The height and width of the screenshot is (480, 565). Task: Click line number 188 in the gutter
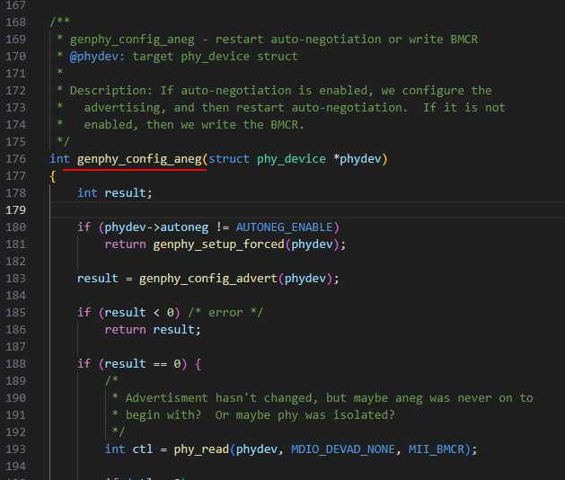[x=16, y=364]
